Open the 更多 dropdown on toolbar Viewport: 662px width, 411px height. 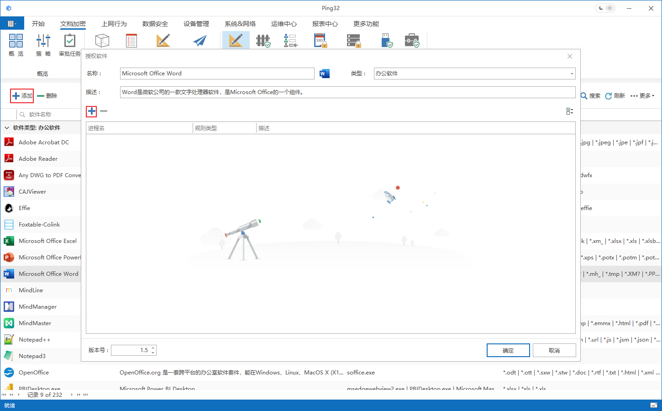click(642, 96)
